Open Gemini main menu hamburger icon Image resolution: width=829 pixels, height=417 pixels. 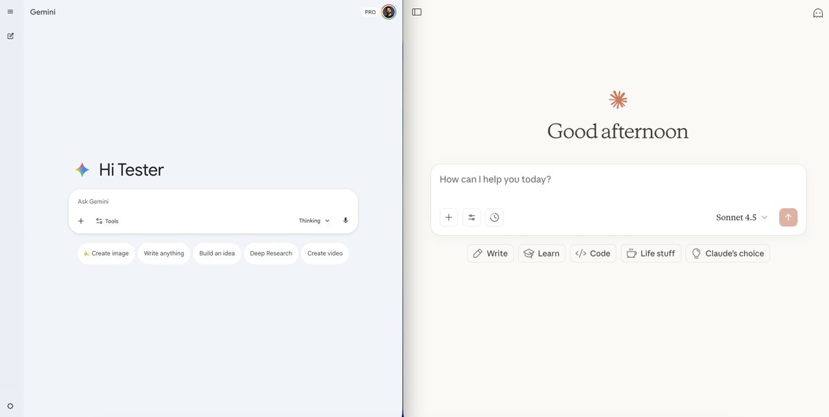pos(10,12)
